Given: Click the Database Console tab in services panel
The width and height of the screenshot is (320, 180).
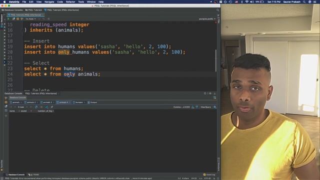Looking at the screenshot, I should (17, 98).
